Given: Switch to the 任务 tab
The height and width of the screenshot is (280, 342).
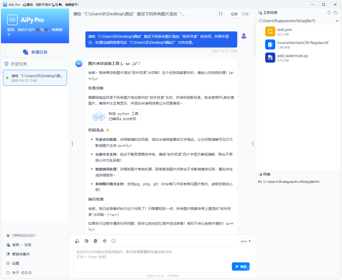Looking at the screenshot, I should [x=234, y=14].
